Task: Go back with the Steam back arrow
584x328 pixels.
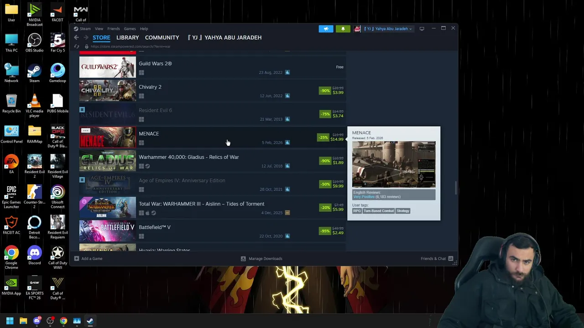Action: [x=77, y=37]
